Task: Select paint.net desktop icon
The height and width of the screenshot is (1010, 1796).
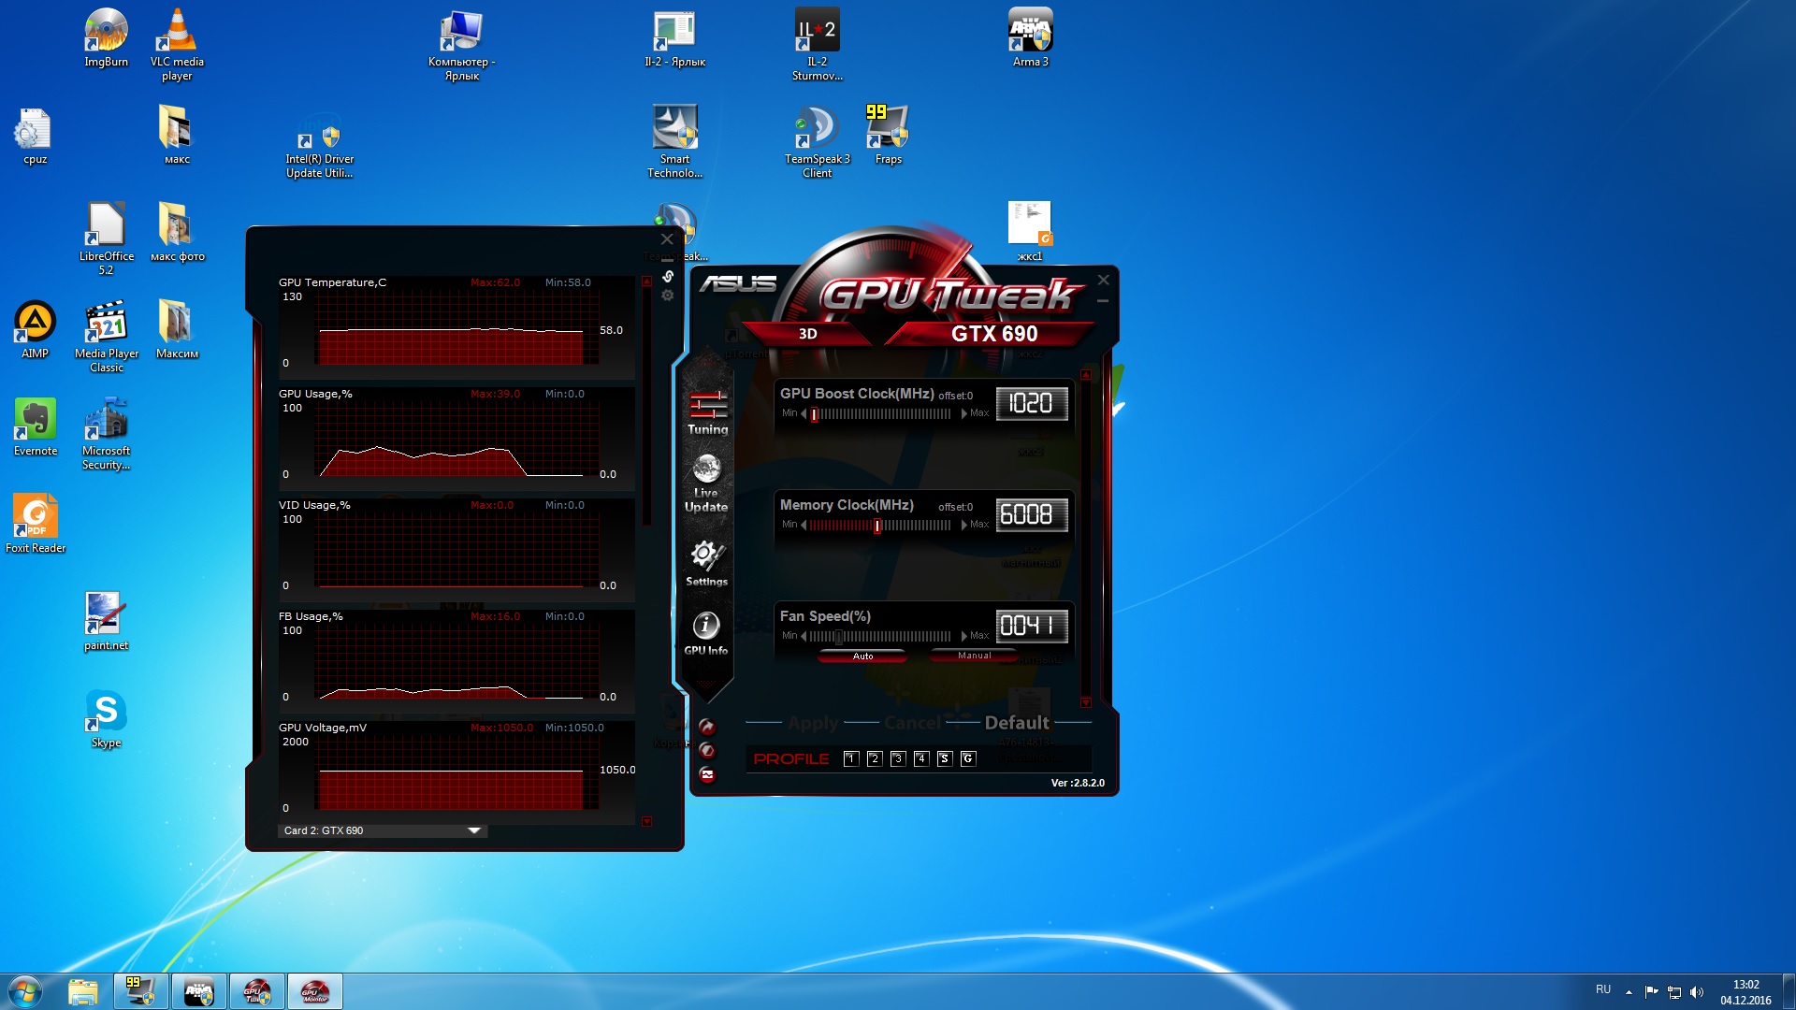Action: tap(106, 621)
